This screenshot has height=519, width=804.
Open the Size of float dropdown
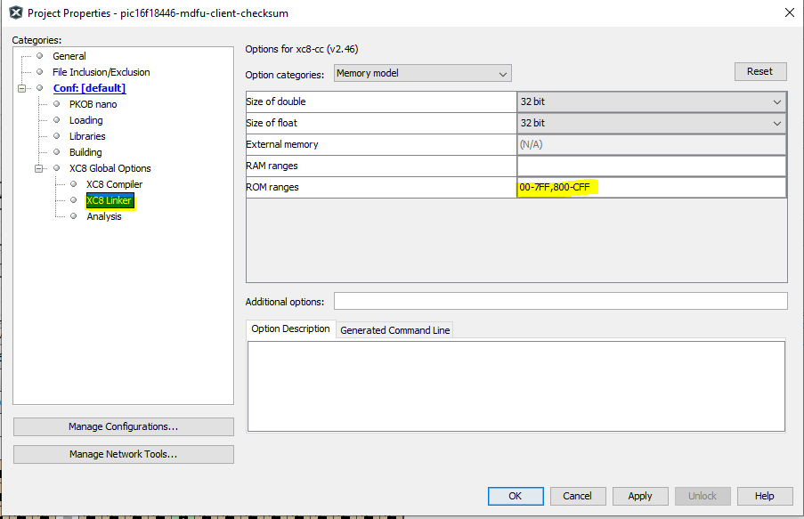[651, 123]
